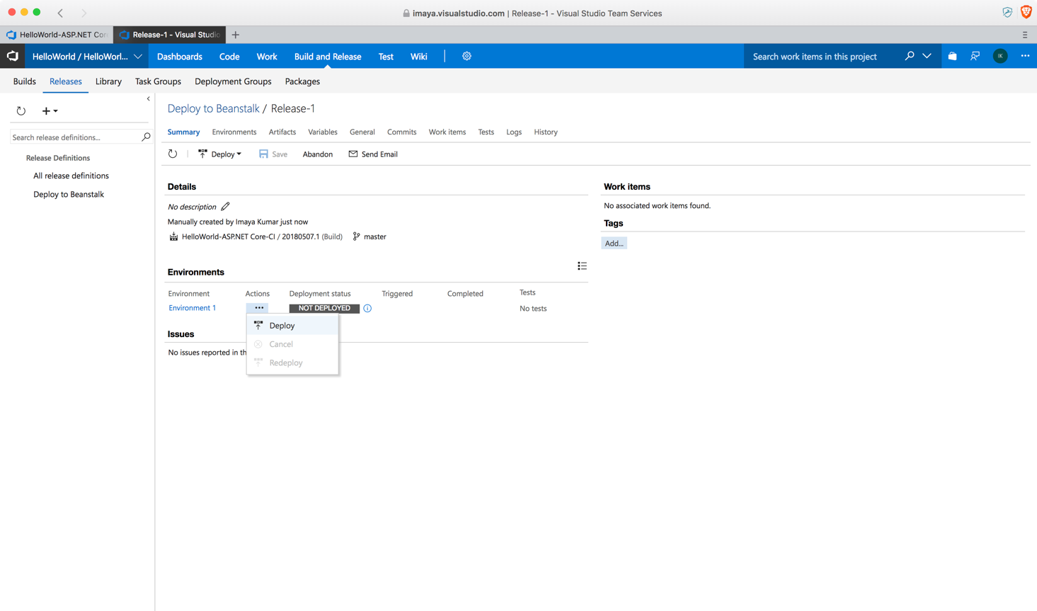Click the deployment status info icon
The width and height of the screenshot is (1037, 611).
coord(367,308)
